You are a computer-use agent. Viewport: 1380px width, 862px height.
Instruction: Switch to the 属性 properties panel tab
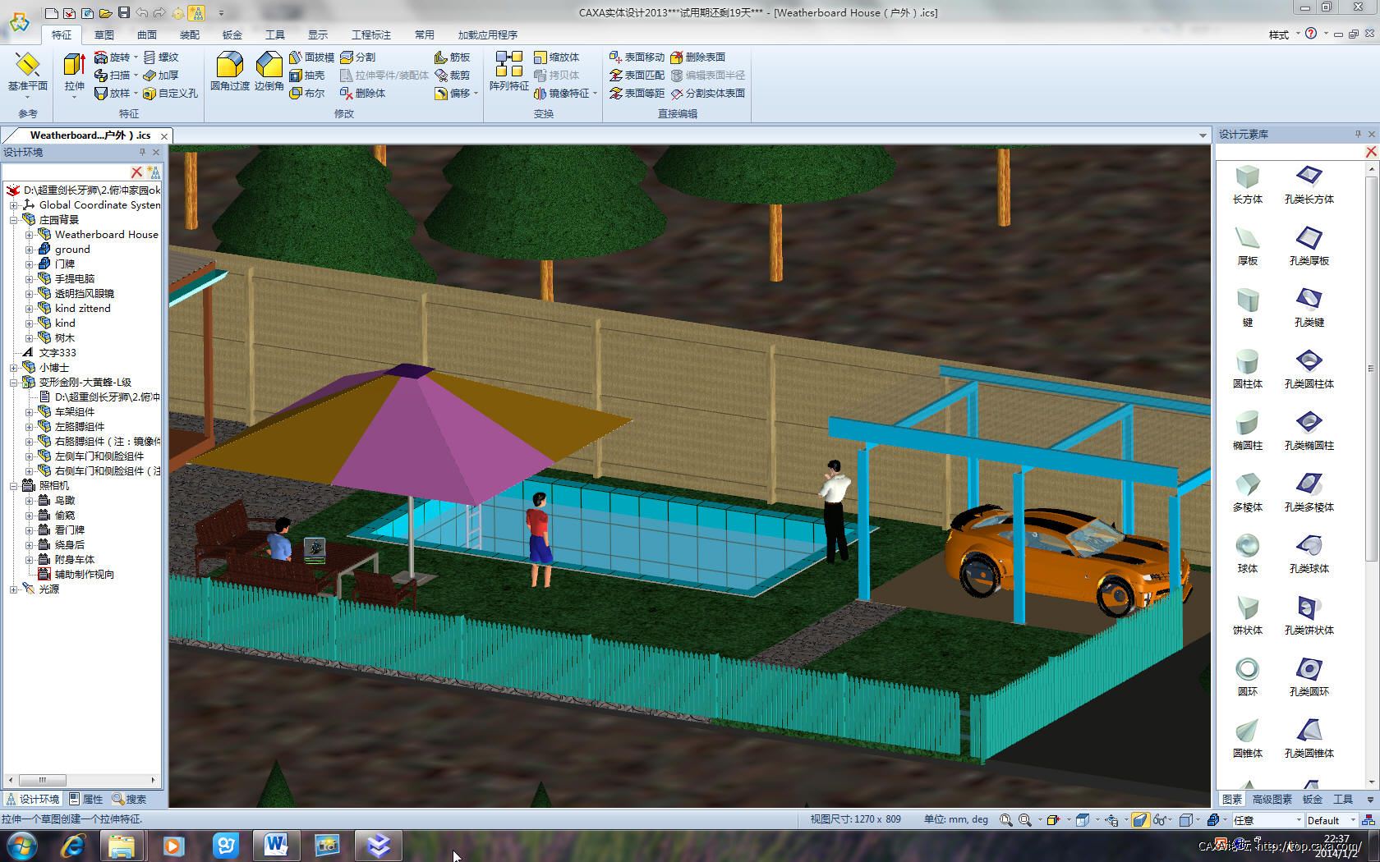[x=86, y=799]
